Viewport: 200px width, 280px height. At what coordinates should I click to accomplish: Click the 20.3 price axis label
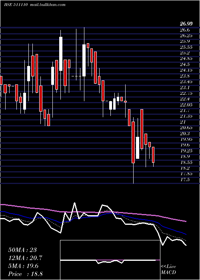pyautogui.click(x=185, y=134)
